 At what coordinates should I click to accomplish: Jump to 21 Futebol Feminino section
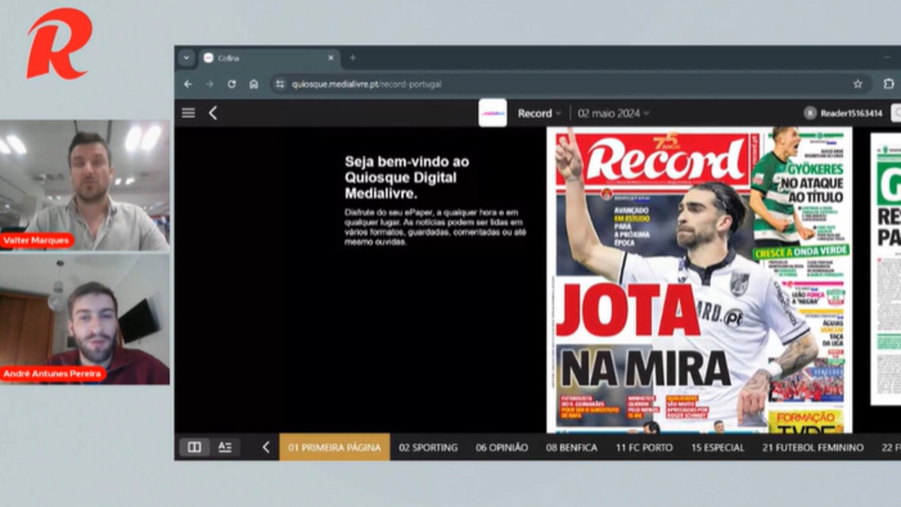pyautogui.click(x=813, y=447)
